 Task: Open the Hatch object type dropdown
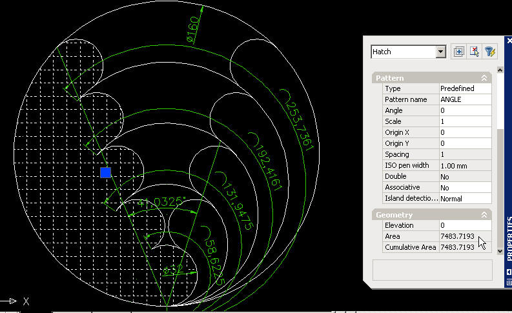tap(440, 52)
